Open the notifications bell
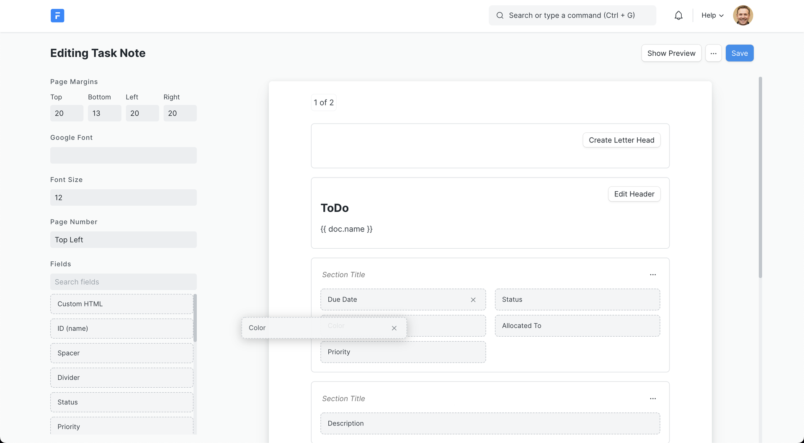Screen dimensions: 804x443 (x=678, y=15)
